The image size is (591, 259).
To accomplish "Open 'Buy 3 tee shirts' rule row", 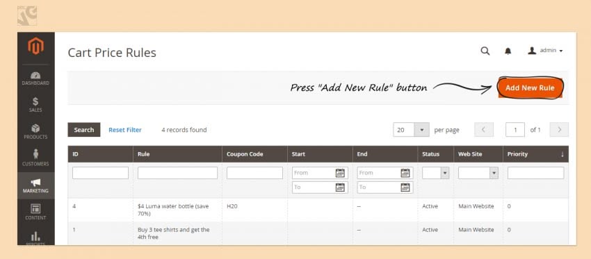I will [x=318, y=233].
